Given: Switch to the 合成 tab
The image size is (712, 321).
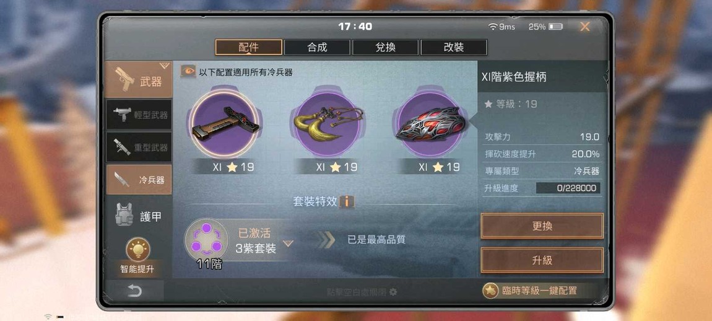Looking at the screenshot, I should 317,47.
